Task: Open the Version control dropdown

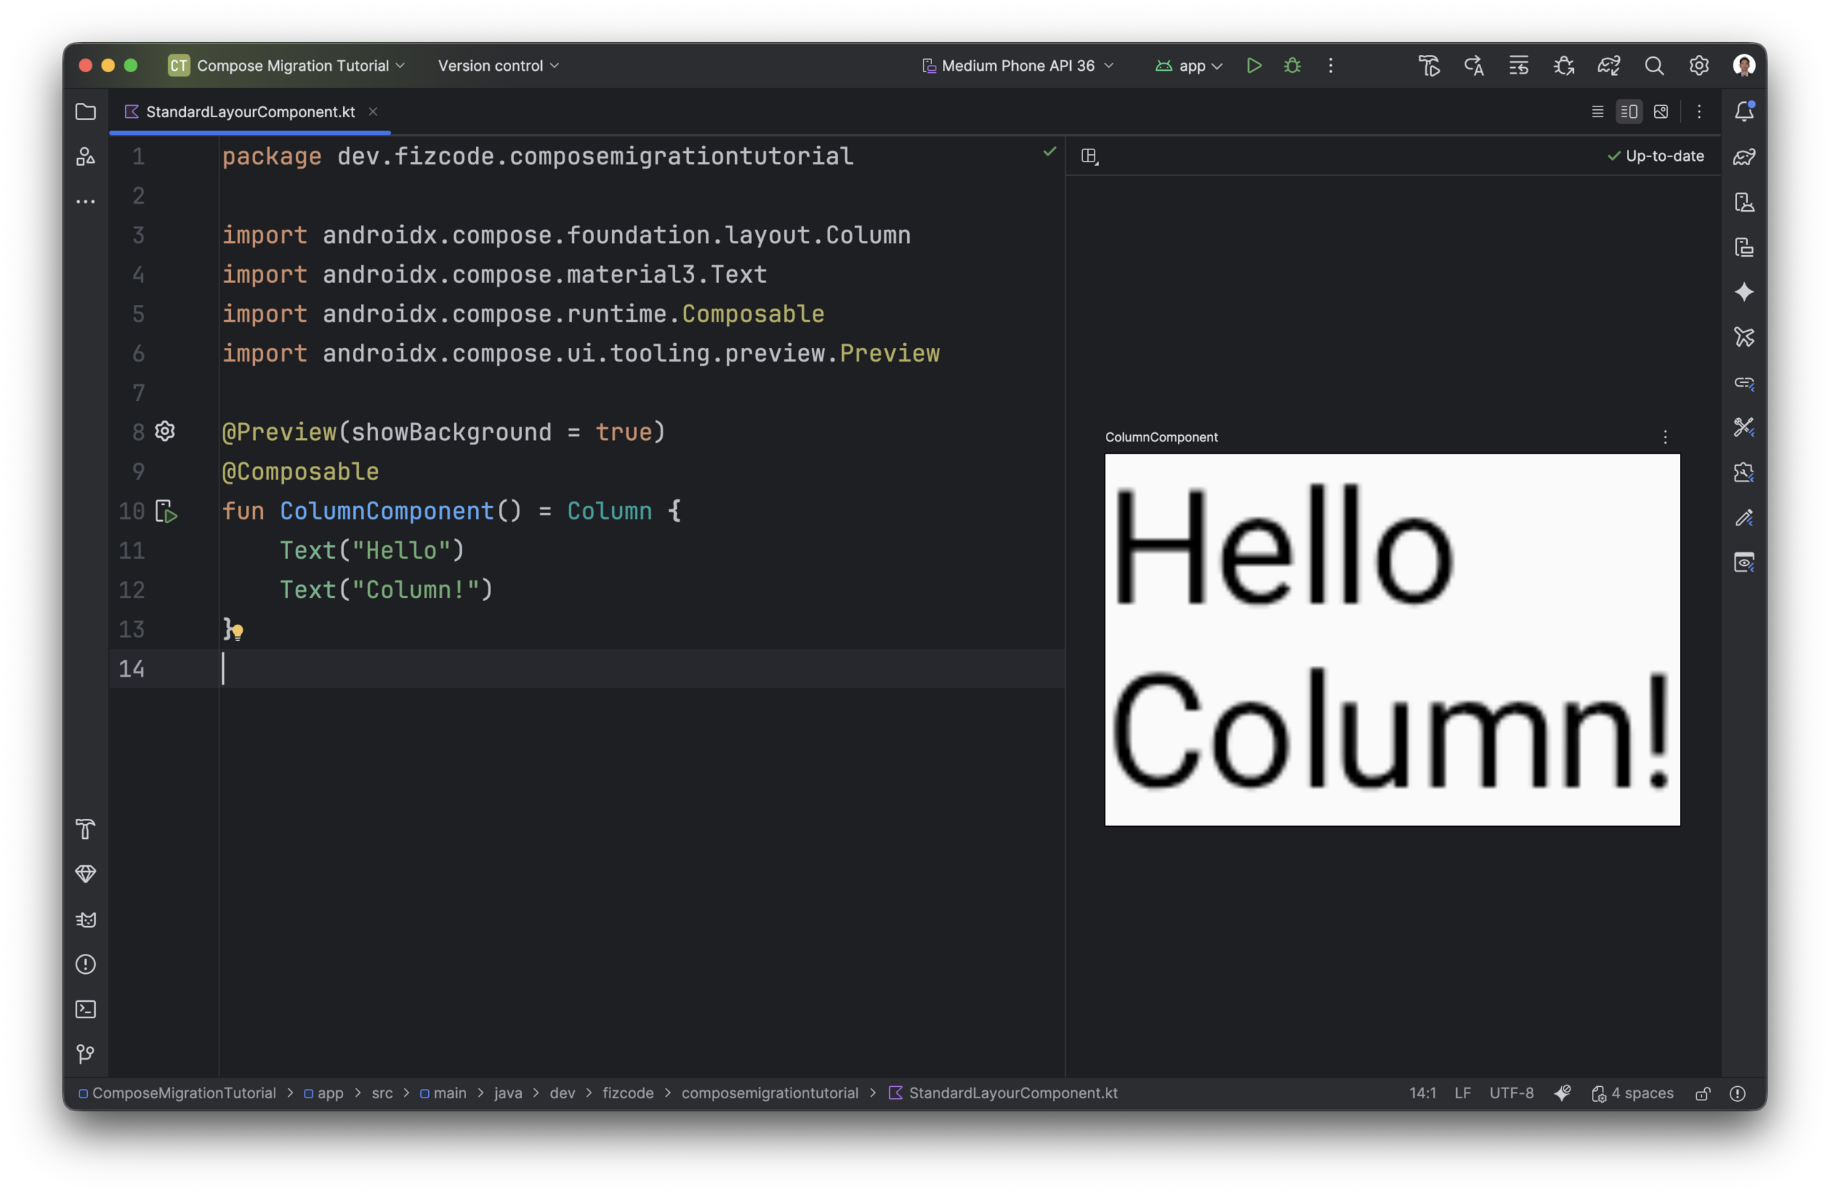Action: (x=498, y=65)
